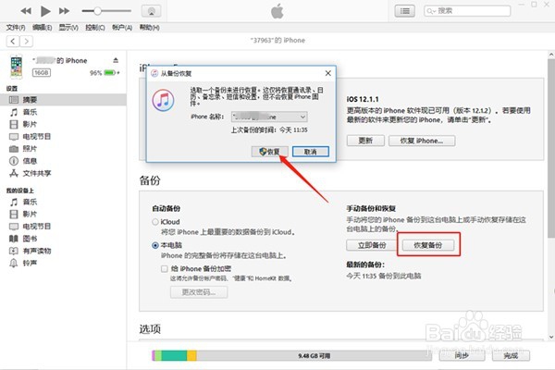Open the 显示(V) menu
Viewport: 555px width, 370px height.
coord(68,27)
